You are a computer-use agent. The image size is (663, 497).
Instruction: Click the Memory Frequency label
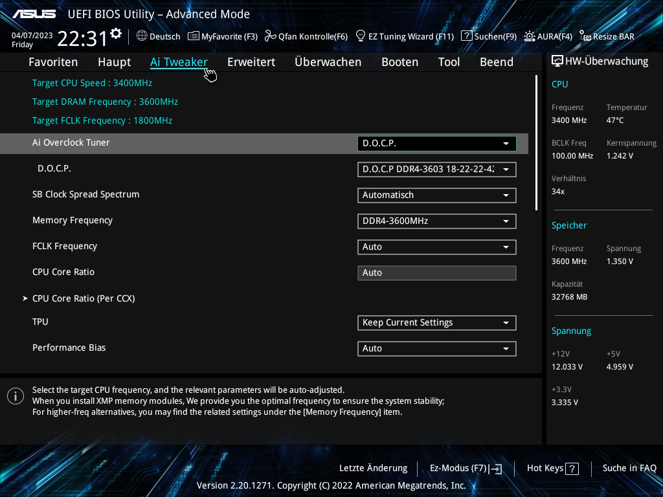click(73, 220)
